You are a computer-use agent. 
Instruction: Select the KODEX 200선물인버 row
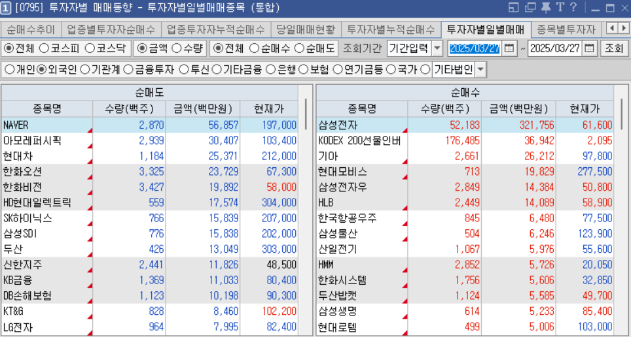click(465, 140)
